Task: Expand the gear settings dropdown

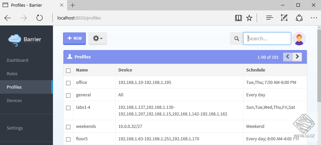Action: click(98, 39)
